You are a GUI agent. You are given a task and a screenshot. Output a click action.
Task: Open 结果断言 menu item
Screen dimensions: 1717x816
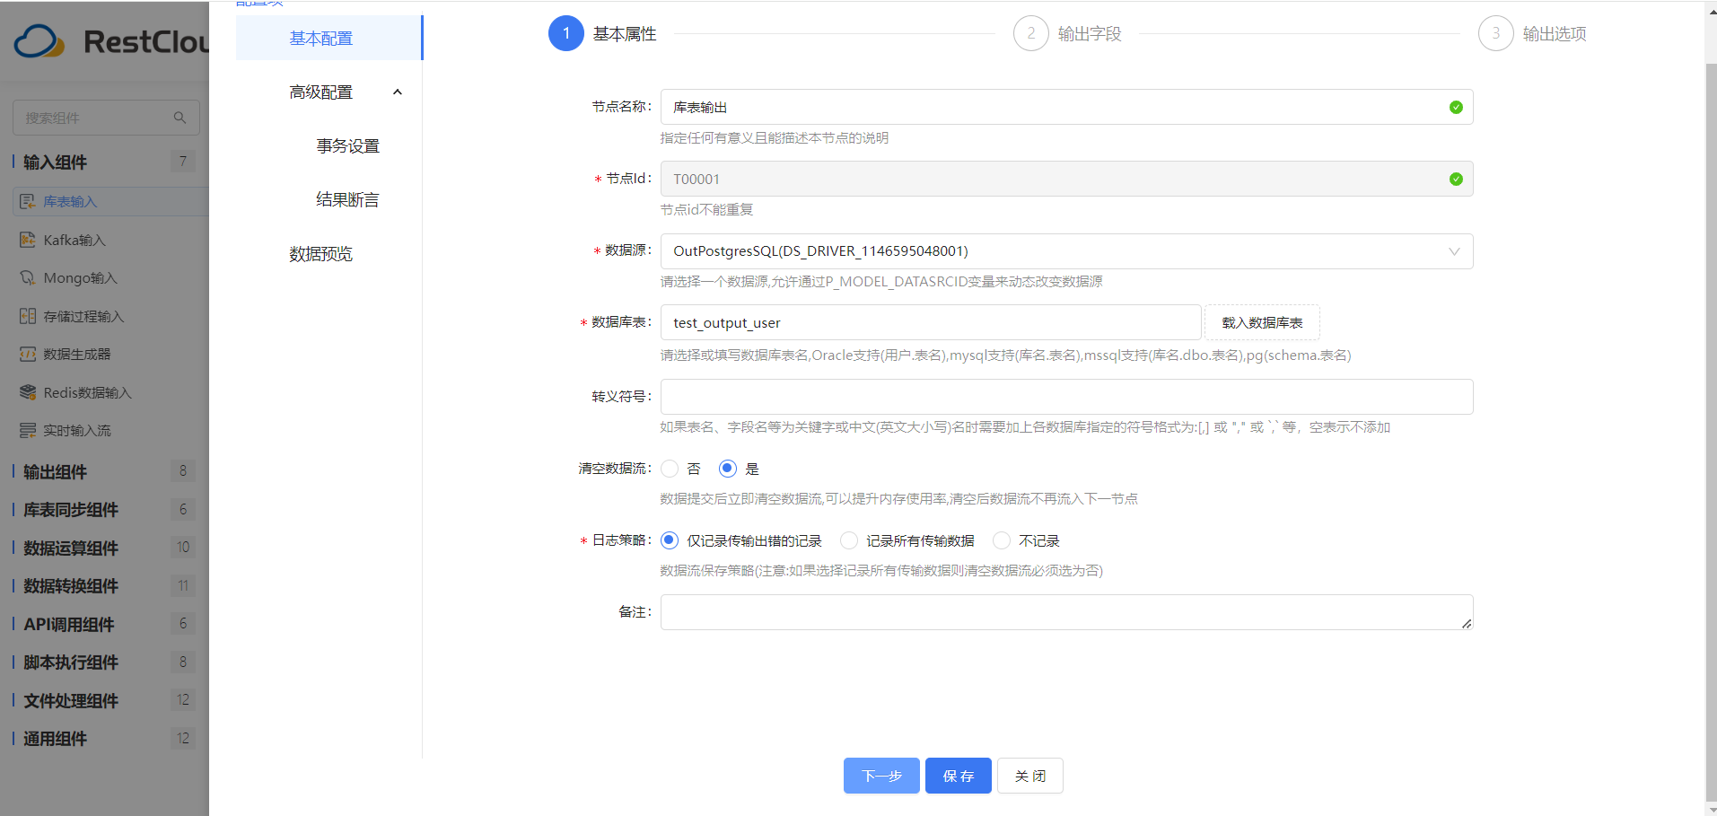347,200
